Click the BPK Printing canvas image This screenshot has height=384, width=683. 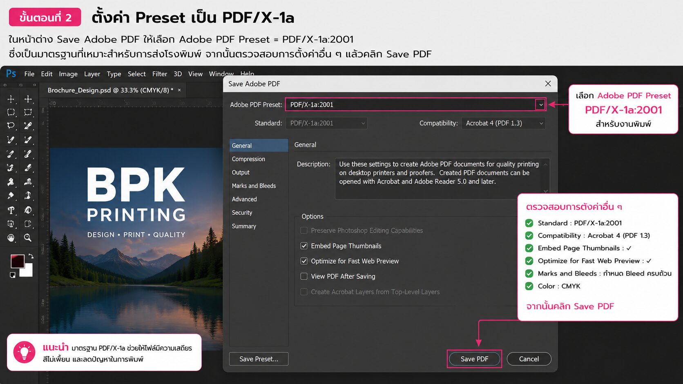(x=136, y=249)
